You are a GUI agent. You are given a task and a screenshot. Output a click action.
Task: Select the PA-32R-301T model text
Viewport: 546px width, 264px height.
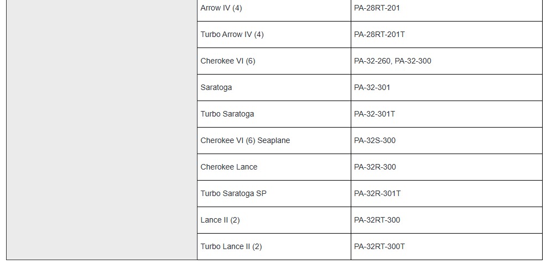[x=377, y=193]
